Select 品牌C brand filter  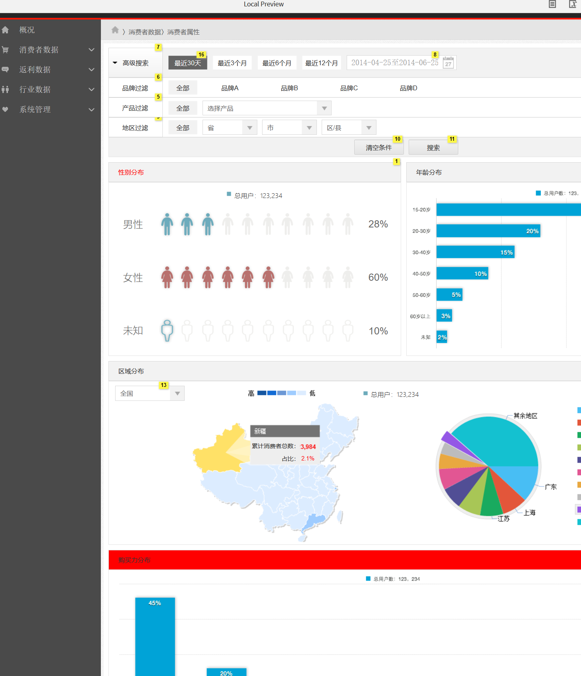(x=349, y=88)
